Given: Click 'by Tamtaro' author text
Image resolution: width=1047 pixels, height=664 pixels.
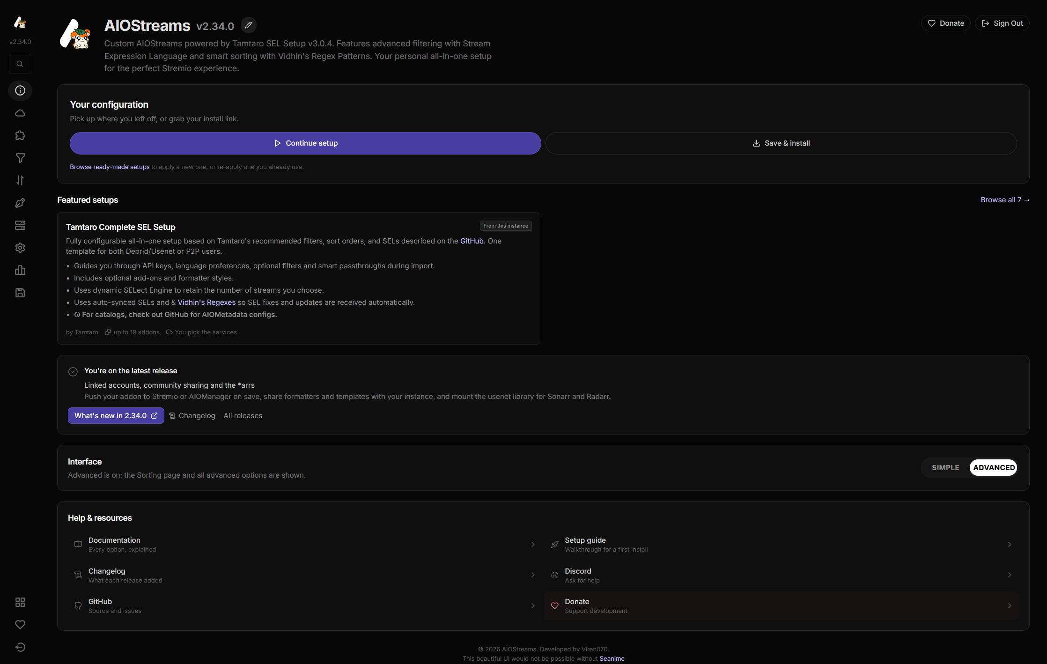Looking at the screenshot, I should point(82,332).
